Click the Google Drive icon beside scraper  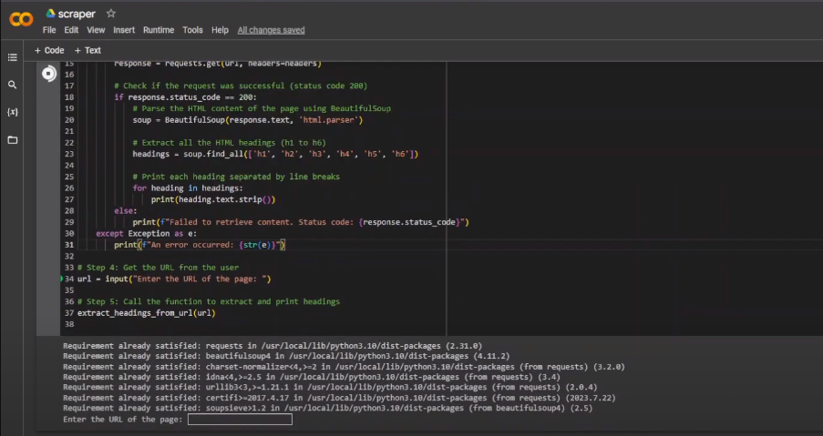[x=50, y=14]
